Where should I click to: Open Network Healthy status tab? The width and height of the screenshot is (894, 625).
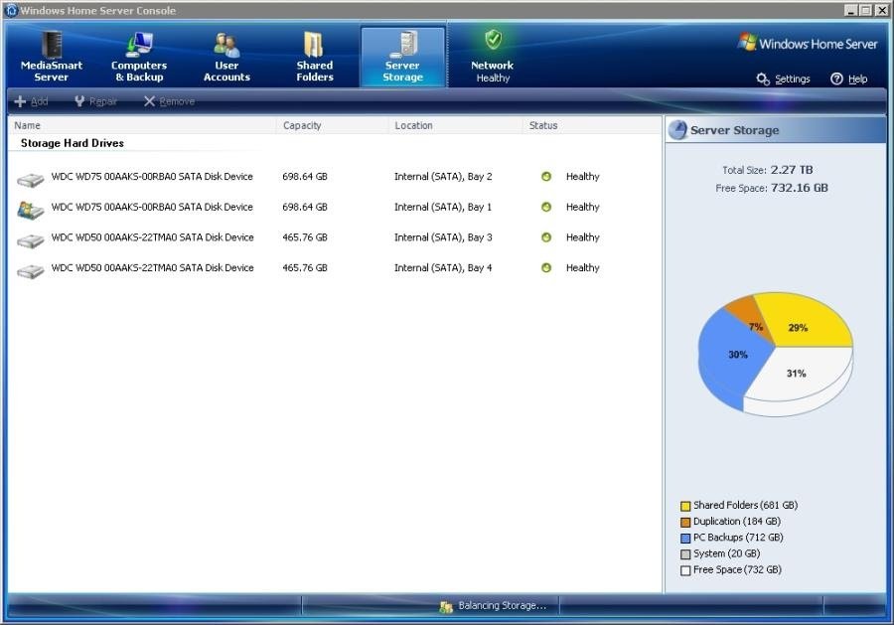point(493,57)
